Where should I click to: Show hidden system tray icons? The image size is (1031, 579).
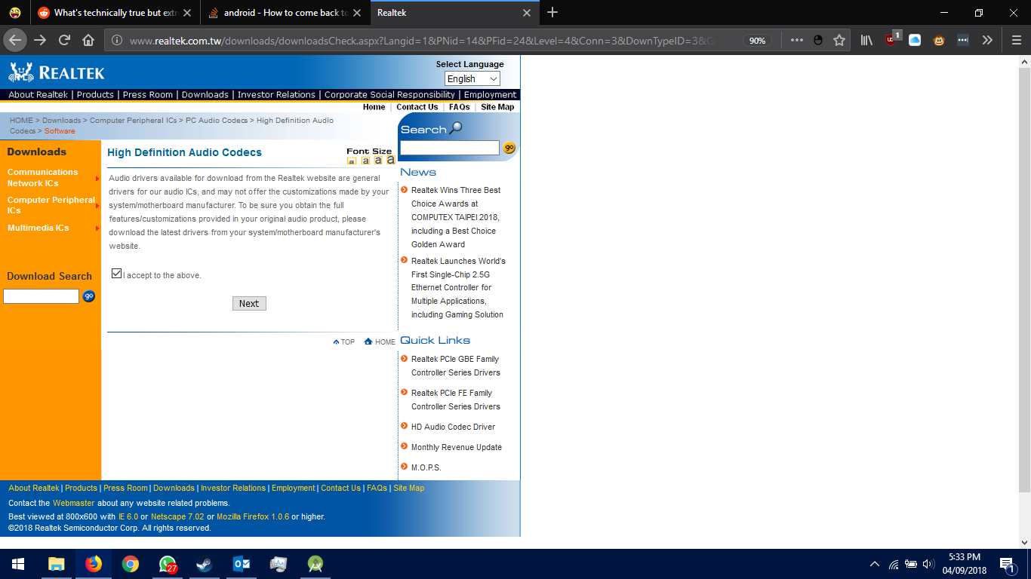[875, 564]
